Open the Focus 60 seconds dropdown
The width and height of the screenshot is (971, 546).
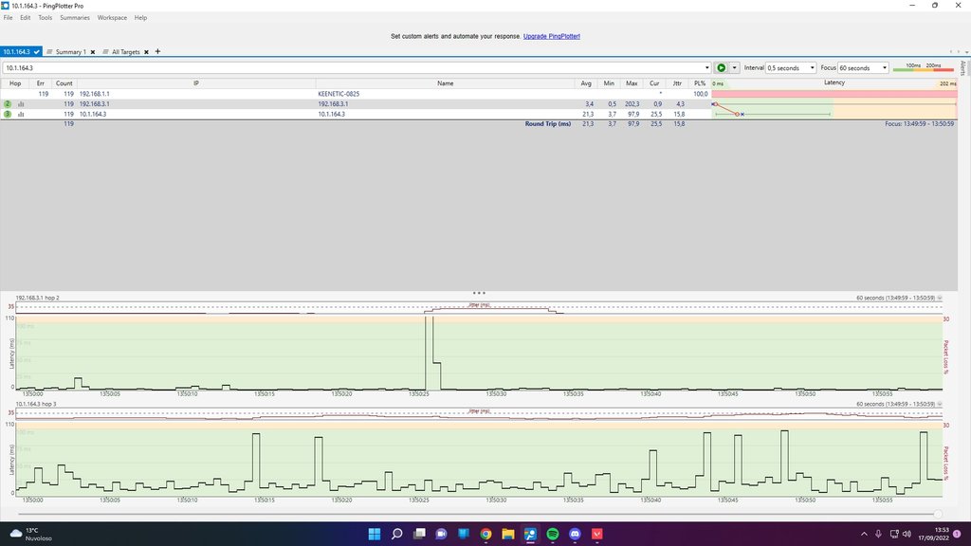863,68
